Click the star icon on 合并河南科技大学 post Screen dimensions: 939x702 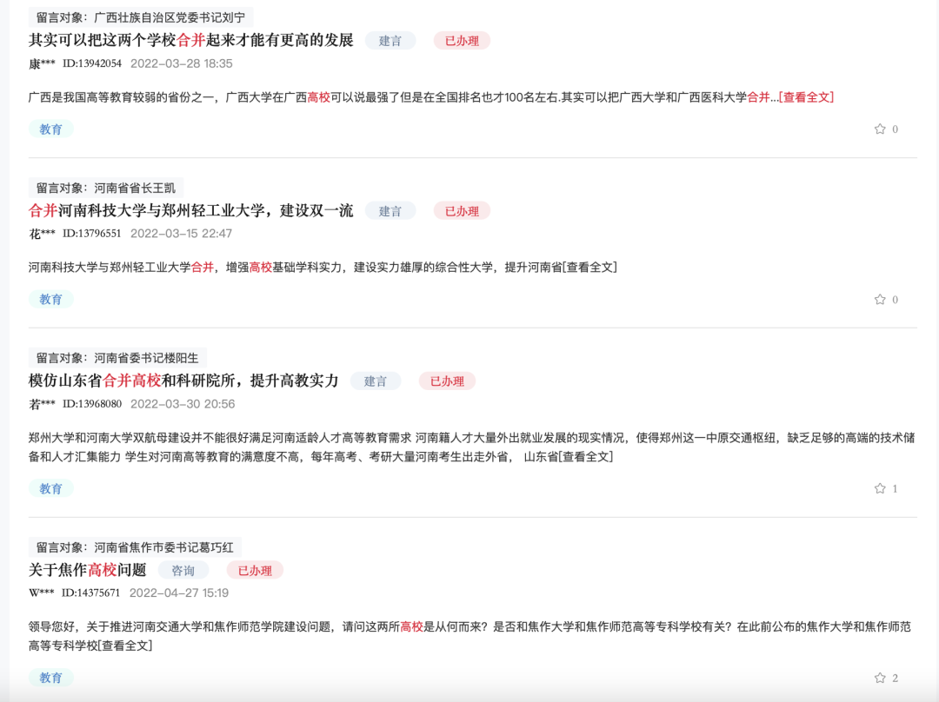pos(880,300)
